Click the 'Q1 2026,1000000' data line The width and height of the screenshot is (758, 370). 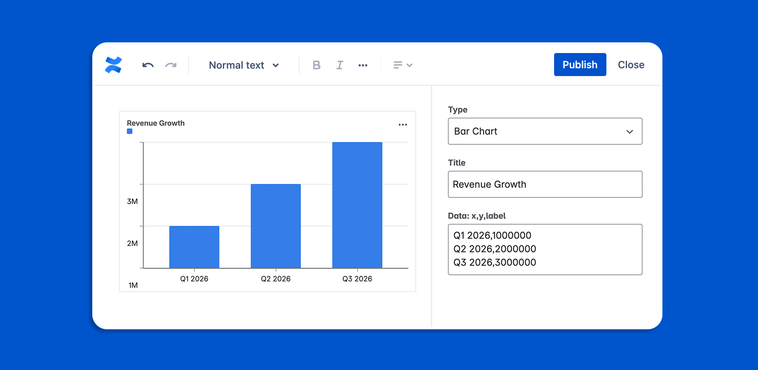[492, 236]
